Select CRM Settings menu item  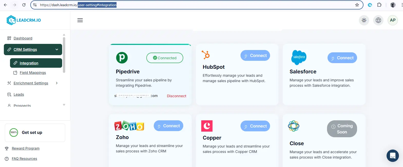33,50
